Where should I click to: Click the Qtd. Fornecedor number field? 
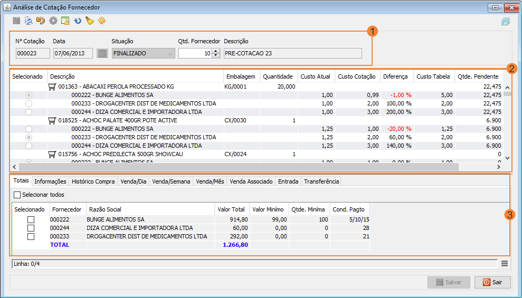(195, 53)
